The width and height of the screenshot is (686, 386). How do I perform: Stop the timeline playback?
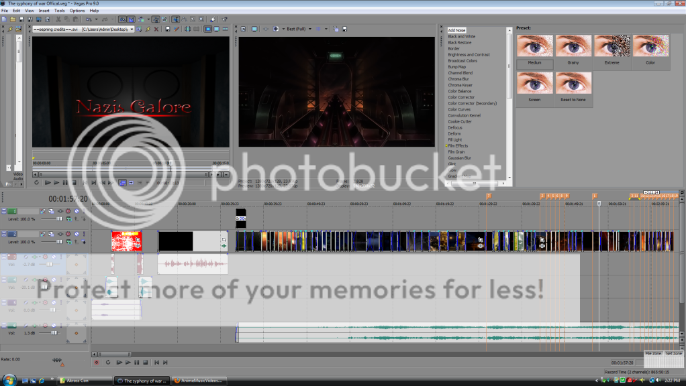[x=146, y=363]
